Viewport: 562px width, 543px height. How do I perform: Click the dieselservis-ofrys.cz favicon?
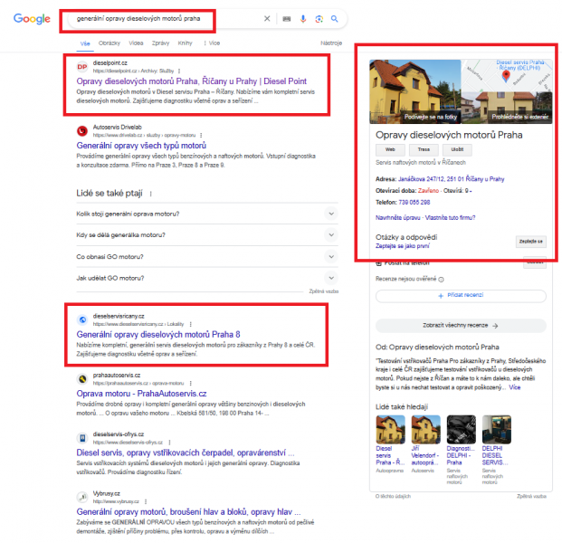point(82,438)
